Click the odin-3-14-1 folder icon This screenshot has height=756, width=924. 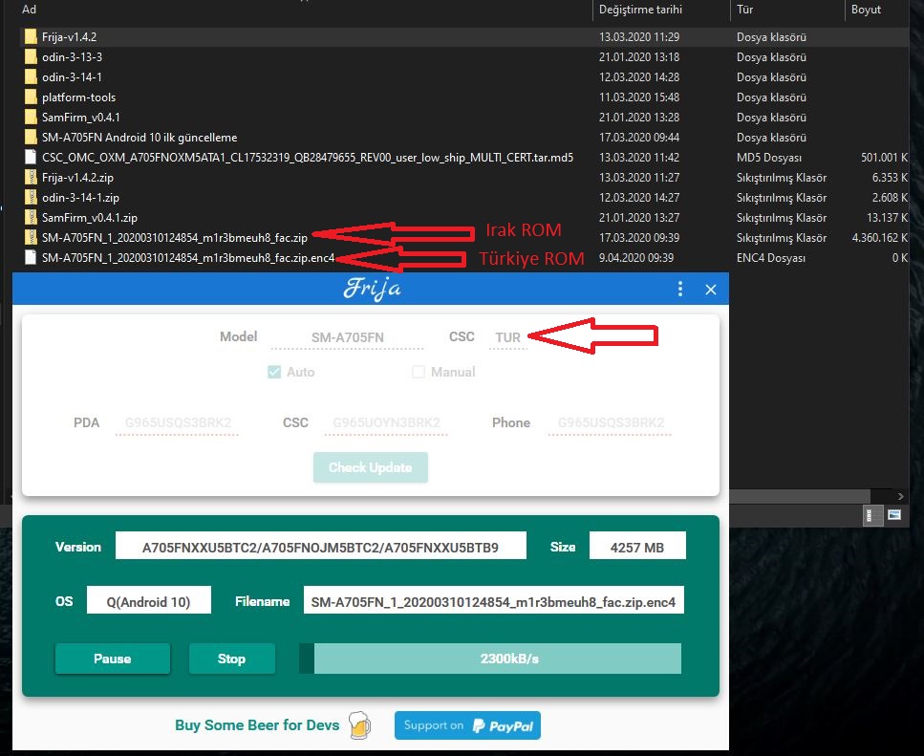tap(31, 76)
